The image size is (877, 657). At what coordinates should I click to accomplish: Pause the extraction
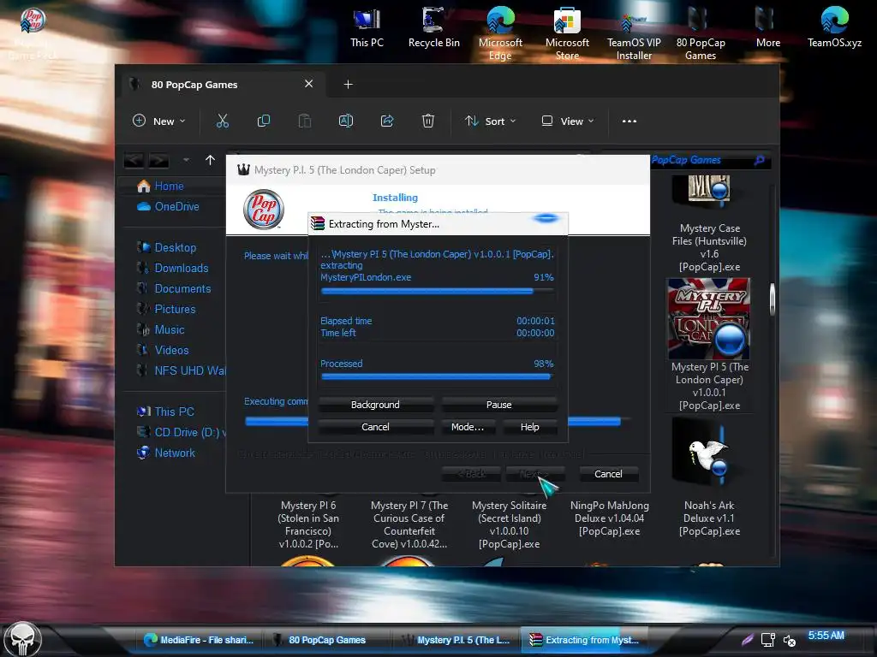499,405
